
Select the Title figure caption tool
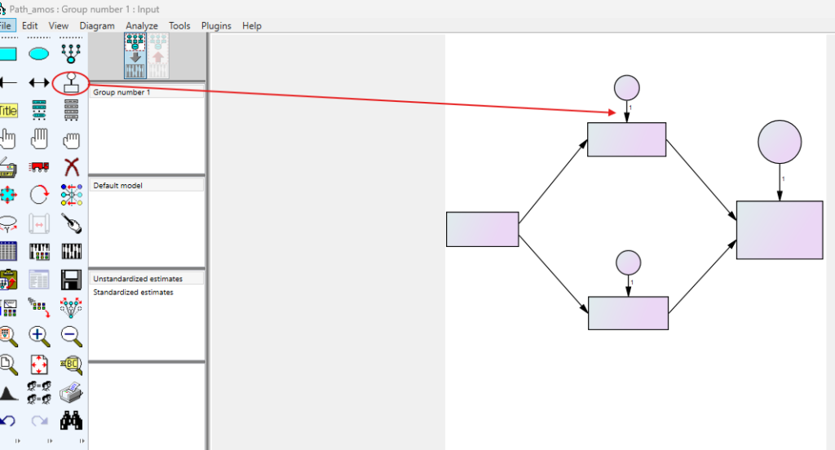click(7, 110)
